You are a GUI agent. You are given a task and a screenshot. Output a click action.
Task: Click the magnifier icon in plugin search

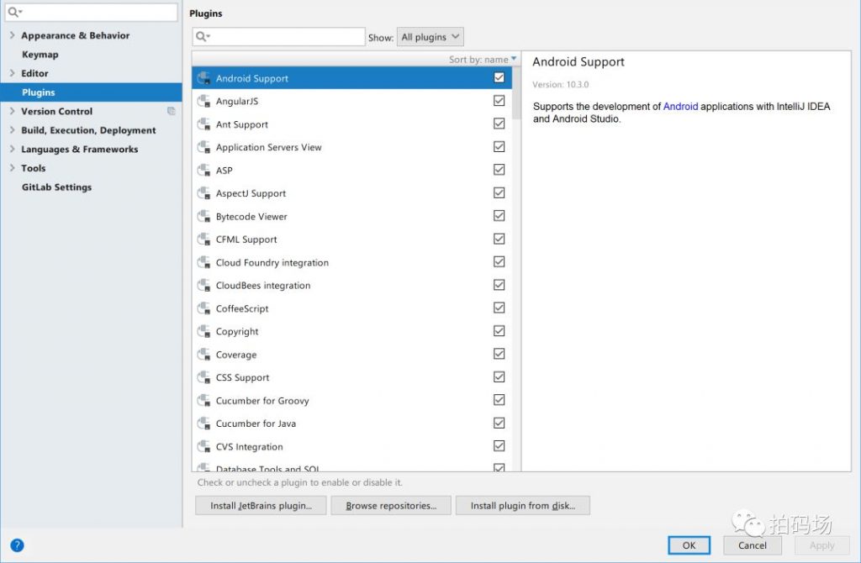click(x=202, y=37)
